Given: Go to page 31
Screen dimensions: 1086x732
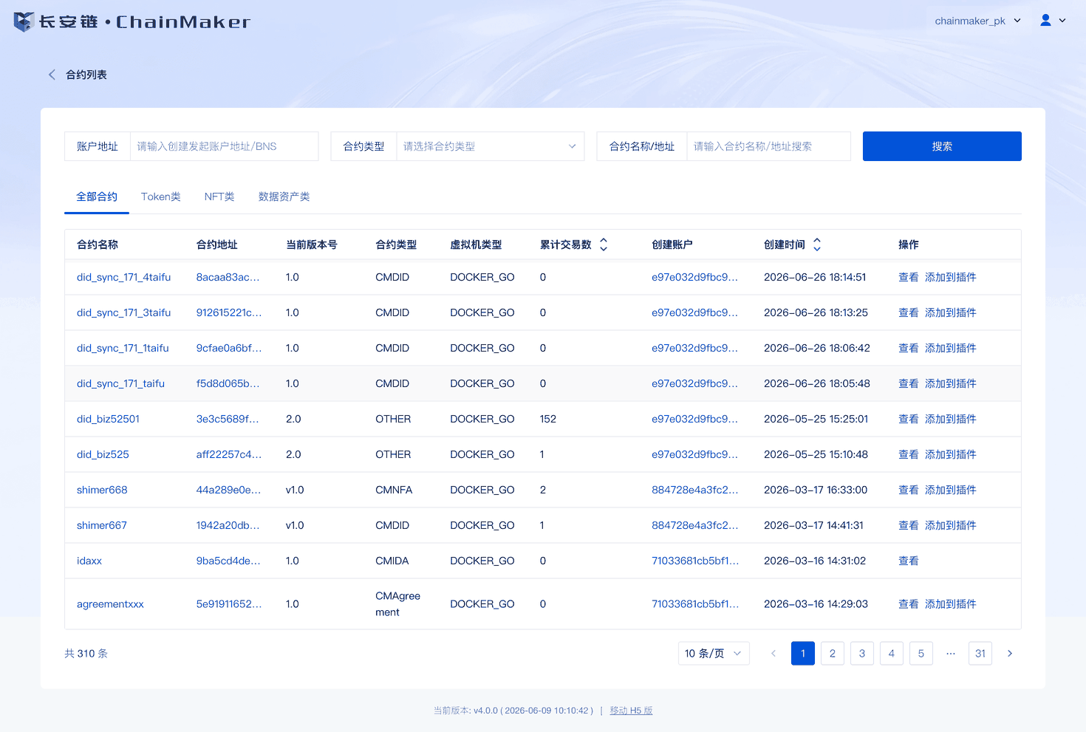Looking at the screenshot, I should point(980,653).
